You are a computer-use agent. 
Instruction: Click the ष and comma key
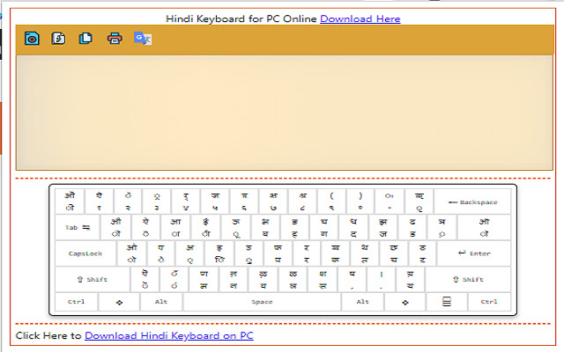tap(352, 280)
